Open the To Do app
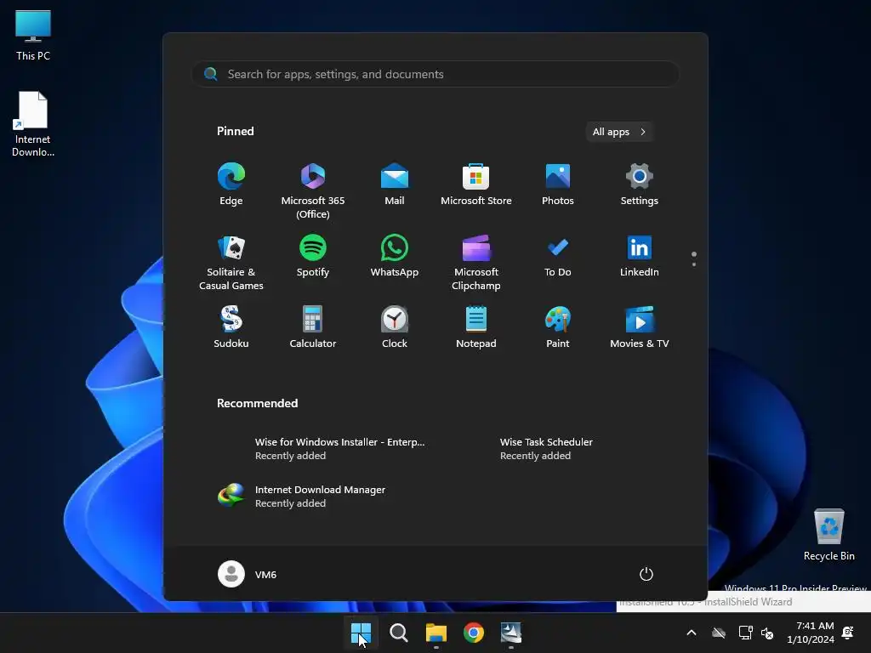The height and width of the screenshot is (653, 871). click(558, 257)
